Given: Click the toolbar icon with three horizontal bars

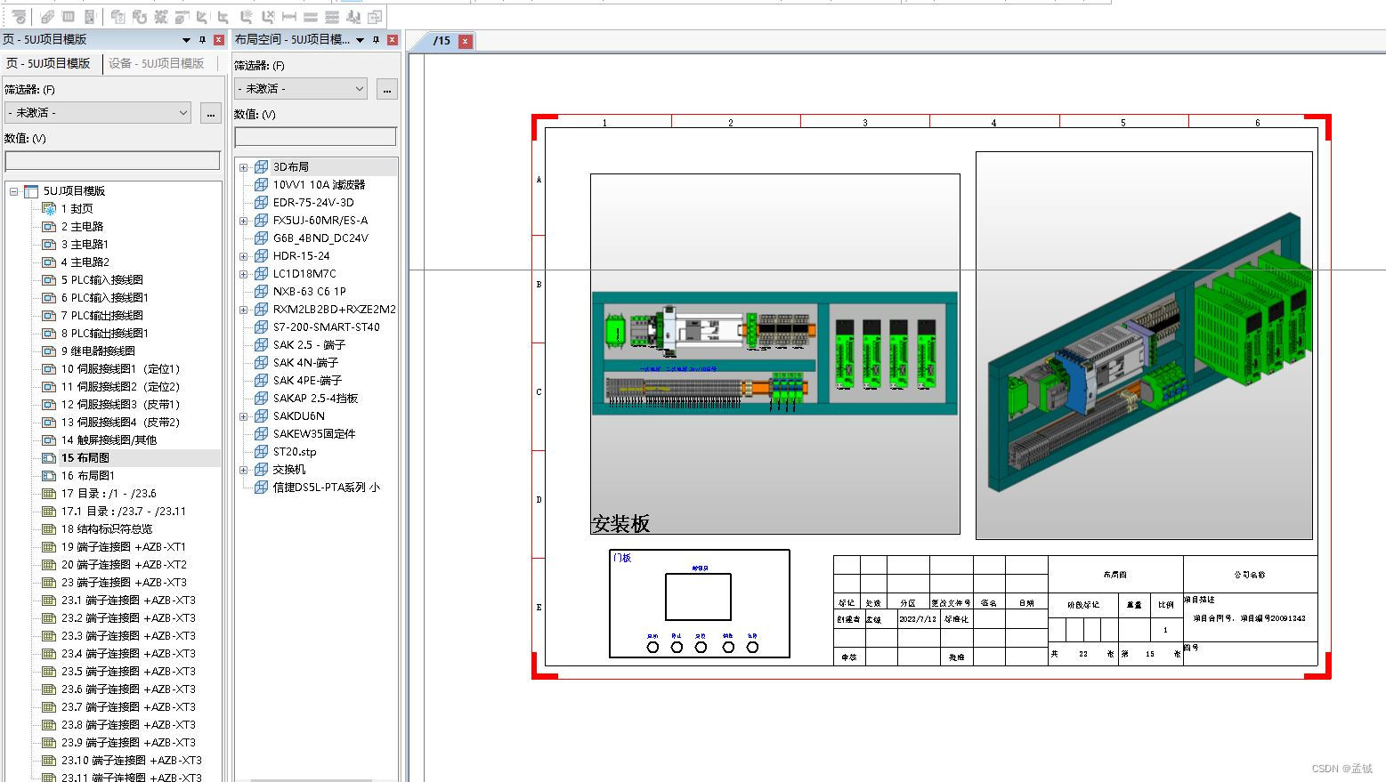Looking at the screenshot, I should (331, 17).
